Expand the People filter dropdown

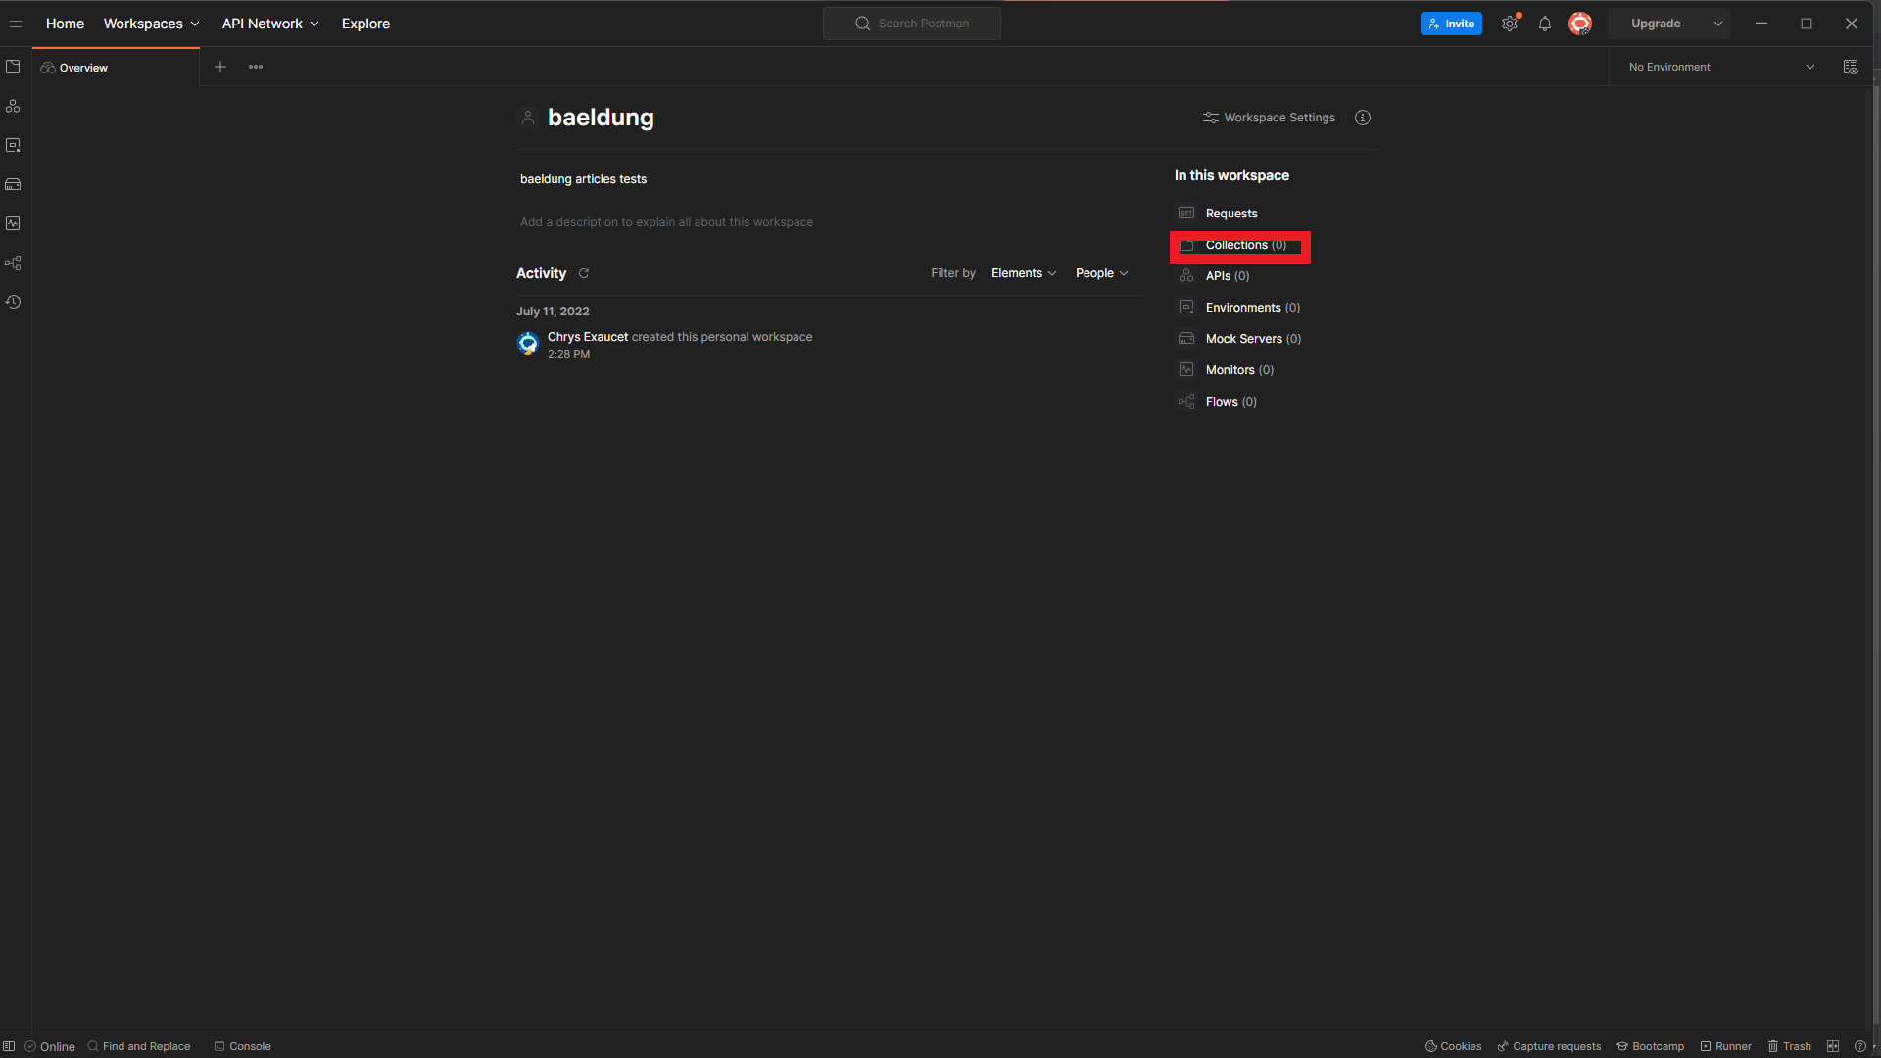(x=1101, y=272)
